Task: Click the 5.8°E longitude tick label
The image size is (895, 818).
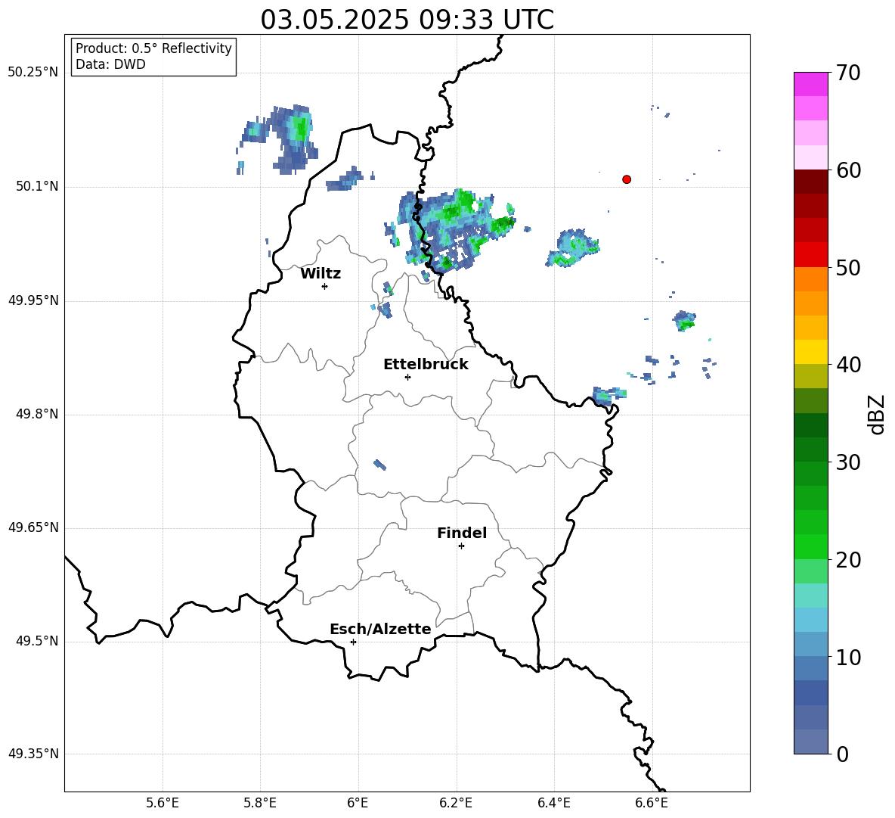Action: point(260,803)
